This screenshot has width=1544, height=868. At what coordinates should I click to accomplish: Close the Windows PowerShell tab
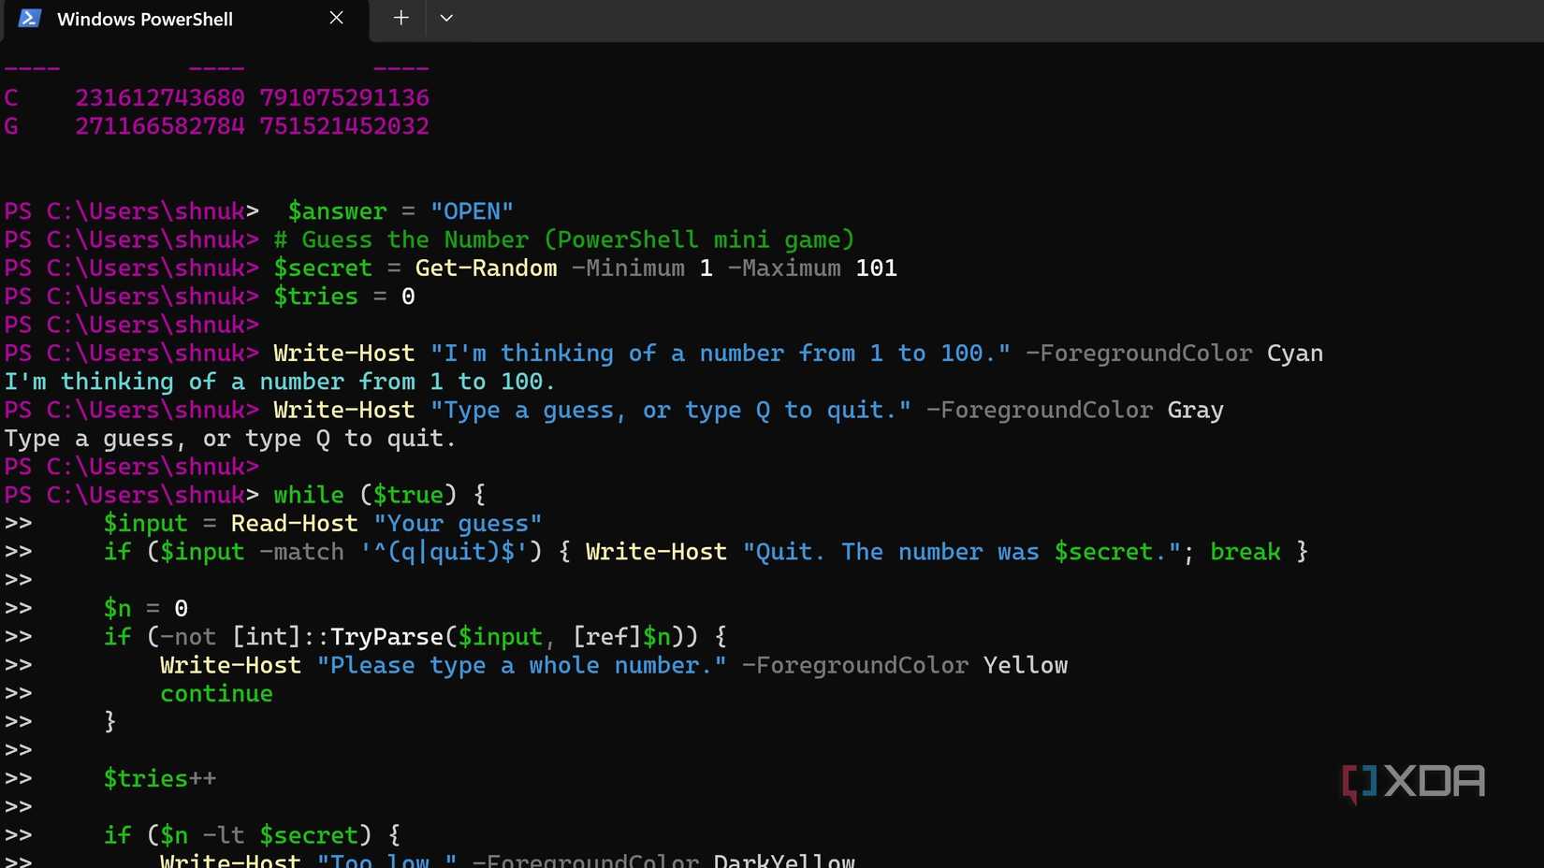tap(337, 18)
